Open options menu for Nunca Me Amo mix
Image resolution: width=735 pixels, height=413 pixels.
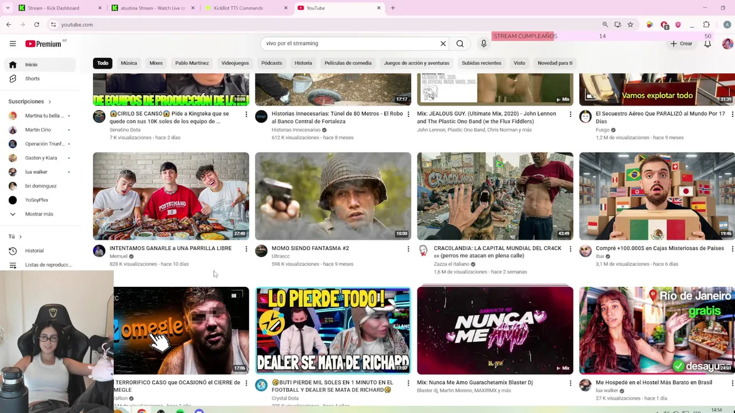pyautogui.click(x=570, y=383)
